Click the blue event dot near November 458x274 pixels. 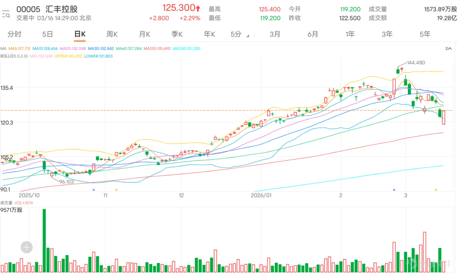coord(94,190)
